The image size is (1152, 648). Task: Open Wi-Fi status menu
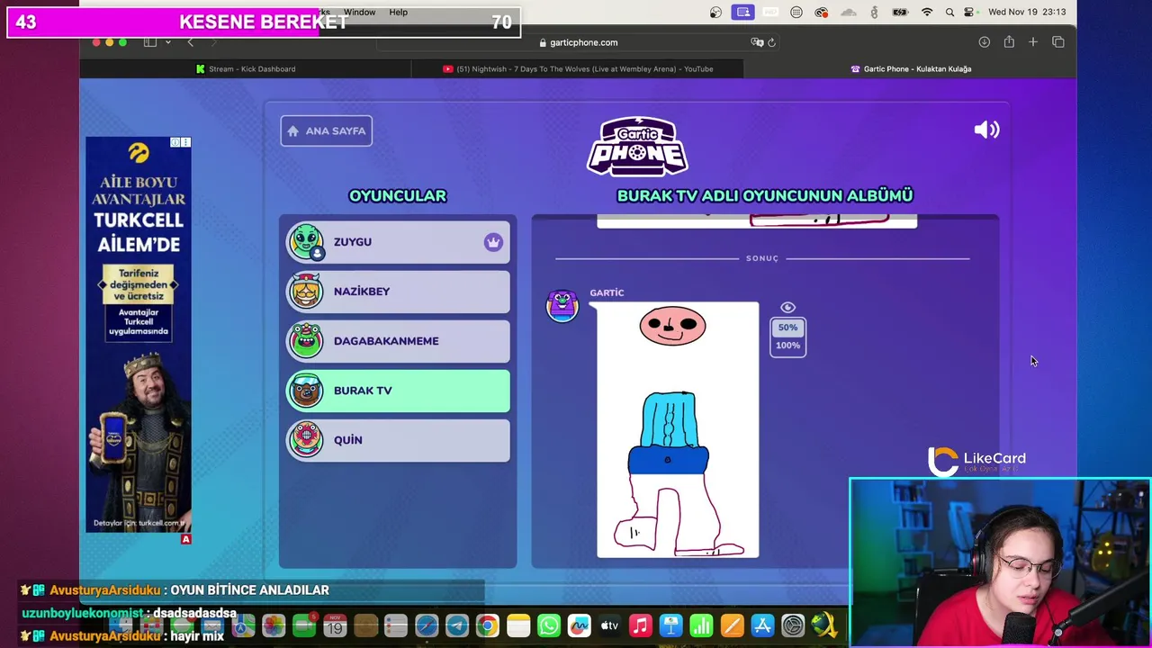click(x=927, y=12)
